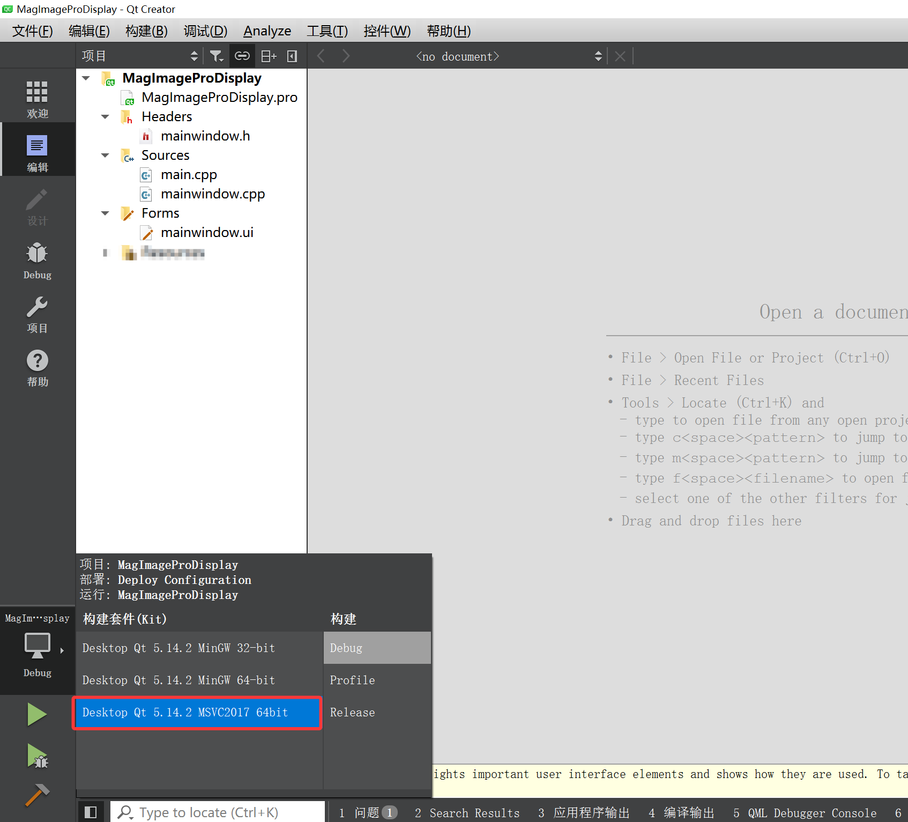Viewport: 908px width, 822px height.
Task: Toggle synchronize with editor link icon
Action: click(x=242, y=56)
